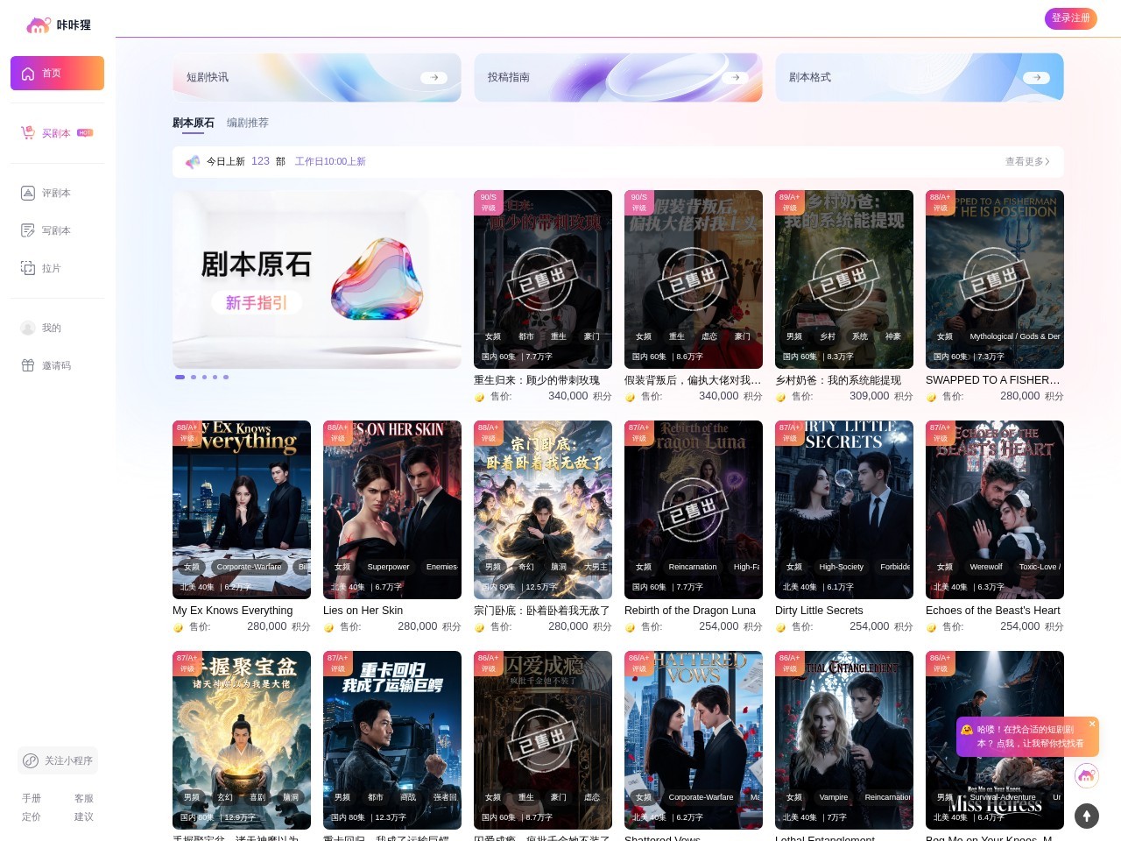Screen dimensions: 1121x841
Task: Open the Dirty Little Secrets cover
Action: [x=844, y=510]
